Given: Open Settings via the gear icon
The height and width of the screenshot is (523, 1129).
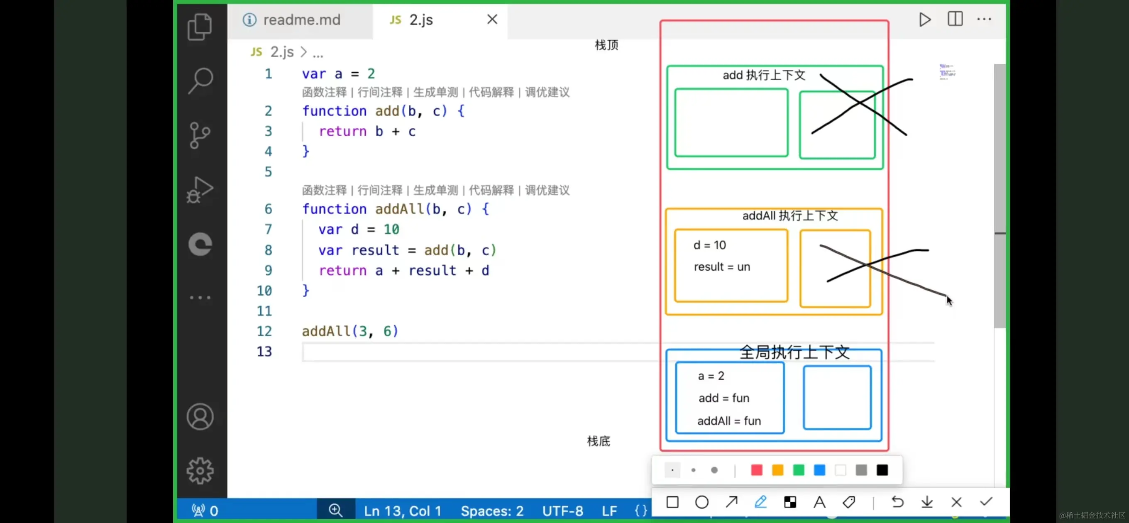Looking at the screenshot, I should [x=200, y=470].
